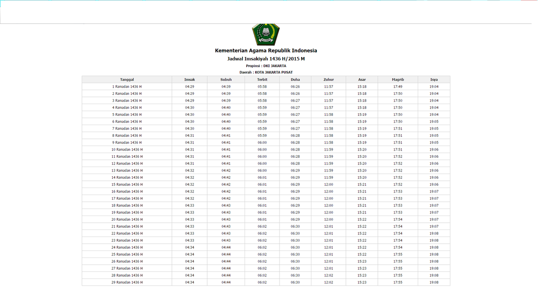
Task: Click Zuhur time 12:00 for 15 Ramadan
Action: point(329,185)
